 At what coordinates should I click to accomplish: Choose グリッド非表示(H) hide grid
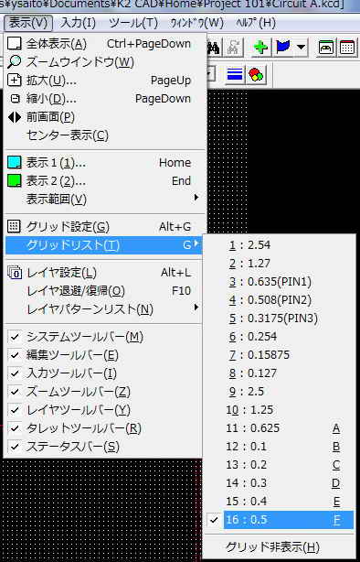[x=280, y=547]
